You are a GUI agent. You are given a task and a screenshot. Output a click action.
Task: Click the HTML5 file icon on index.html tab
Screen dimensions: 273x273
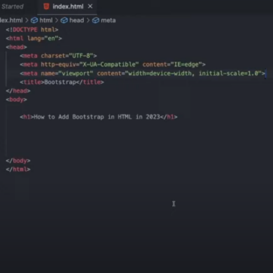tap(46, 6)
